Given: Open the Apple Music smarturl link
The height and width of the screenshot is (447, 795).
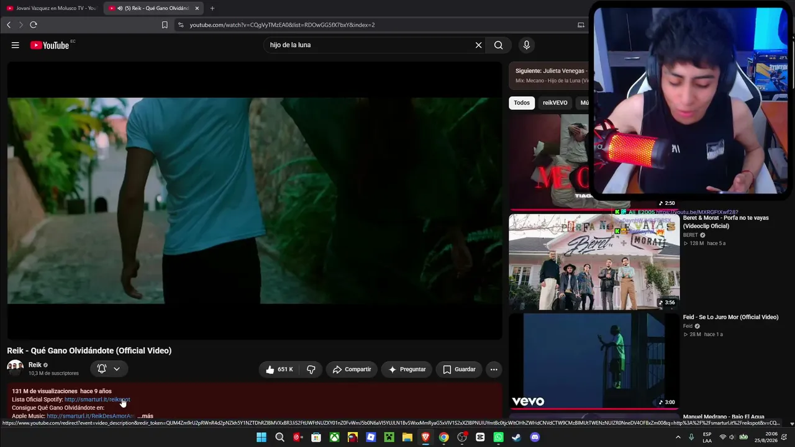Looking at the screenshot, I should pos(91,416).
